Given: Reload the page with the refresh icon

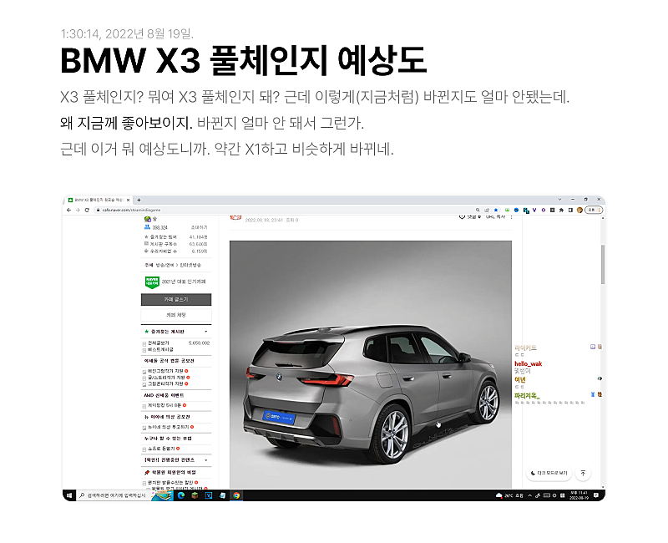Looking at the screenshot, I should pyautogui.click(x=85, y=210).
